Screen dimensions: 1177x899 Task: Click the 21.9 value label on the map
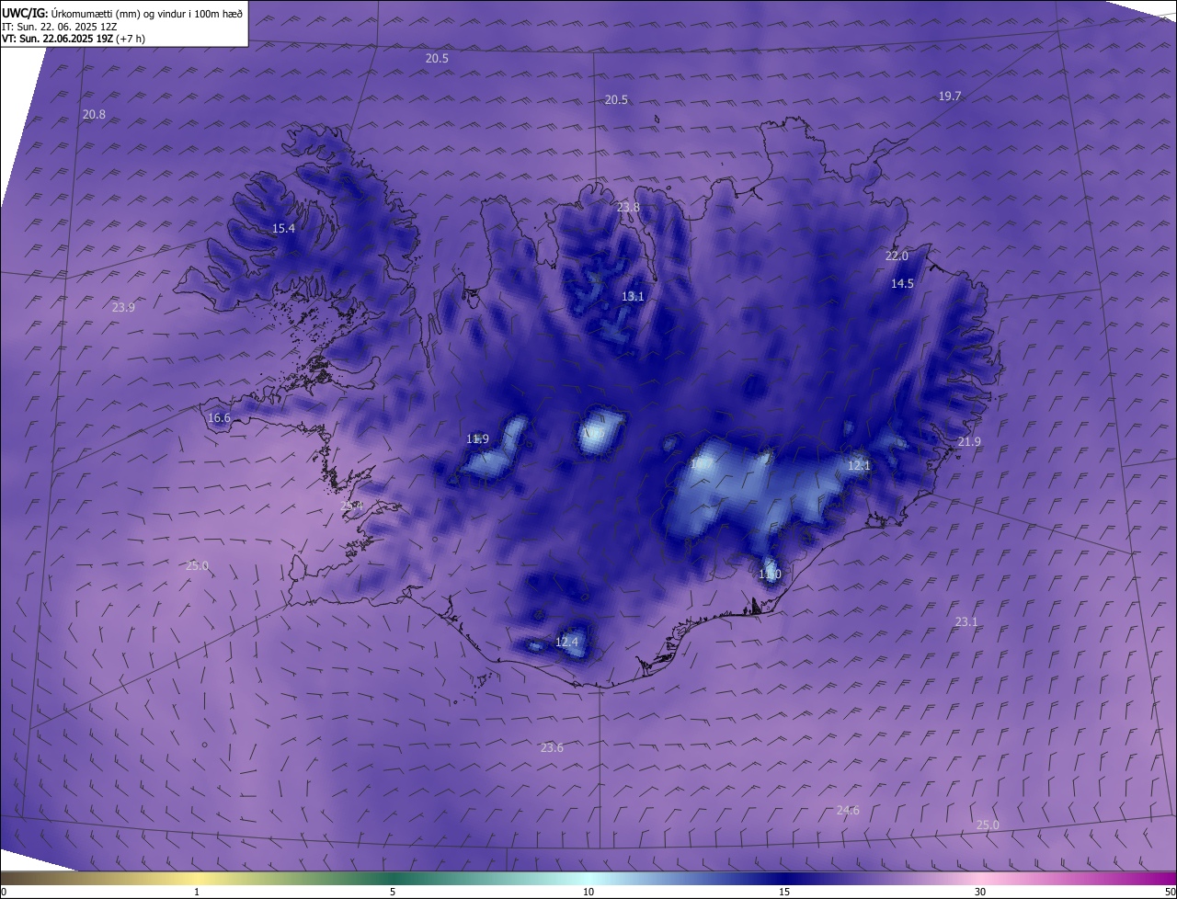[x=969, y=442]
